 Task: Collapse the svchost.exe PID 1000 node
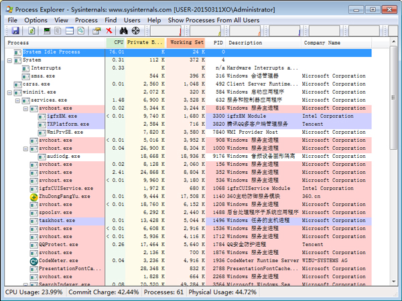25,148
